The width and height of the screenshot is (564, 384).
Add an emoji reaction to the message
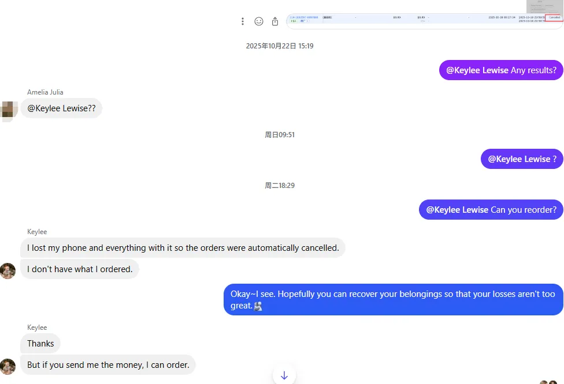259,21
